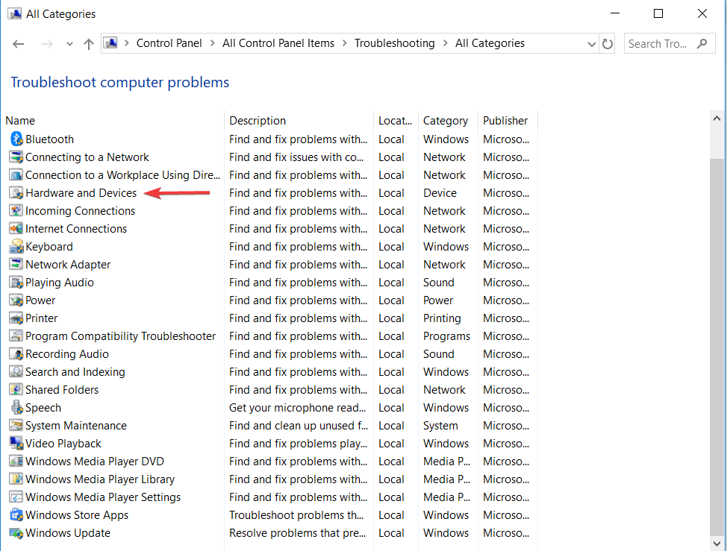Click the Shared Folders icon

(16, 390)
